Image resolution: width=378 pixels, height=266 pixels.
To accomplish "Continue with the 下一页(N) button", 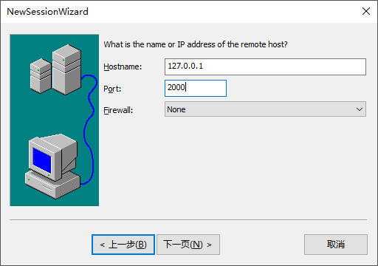I will [188, 245].
